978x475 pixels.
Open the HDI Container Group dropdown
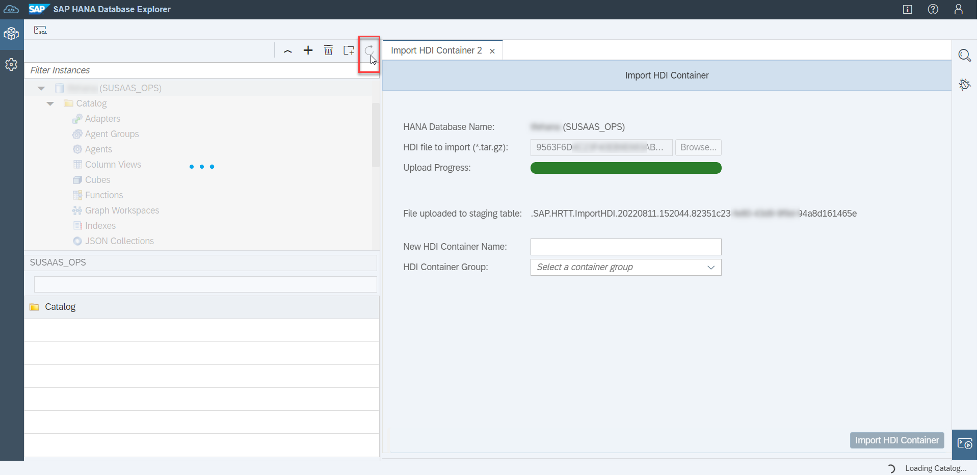tap(626, 267)
